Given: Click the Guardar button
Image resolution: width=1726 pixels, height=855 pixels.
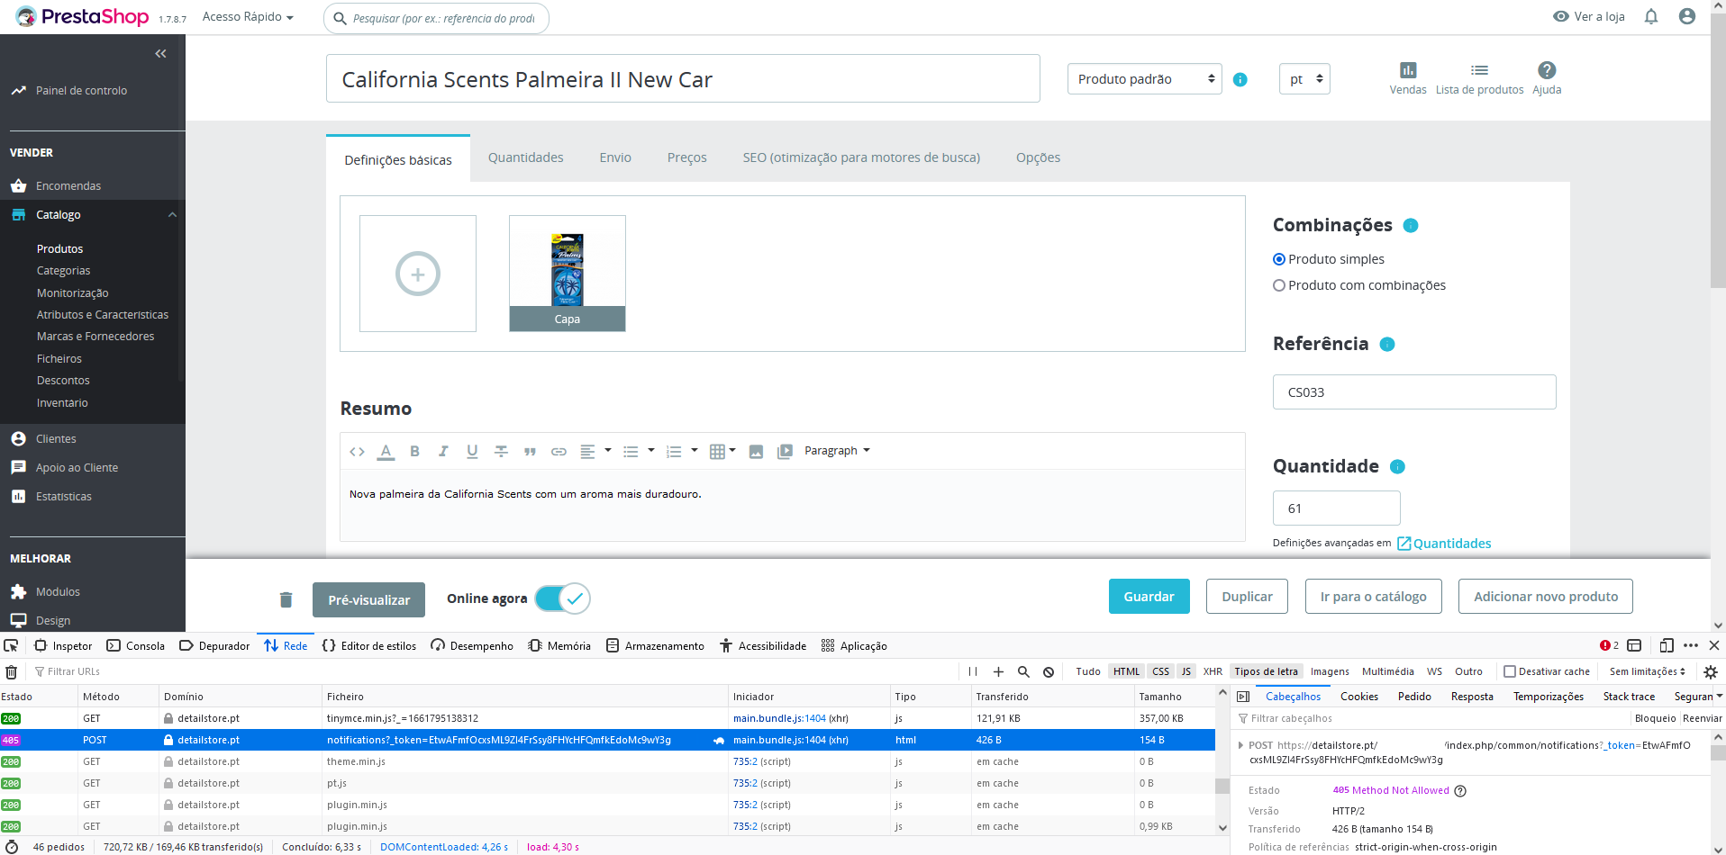Looking at the screenshot, I should click(1149, 597).
